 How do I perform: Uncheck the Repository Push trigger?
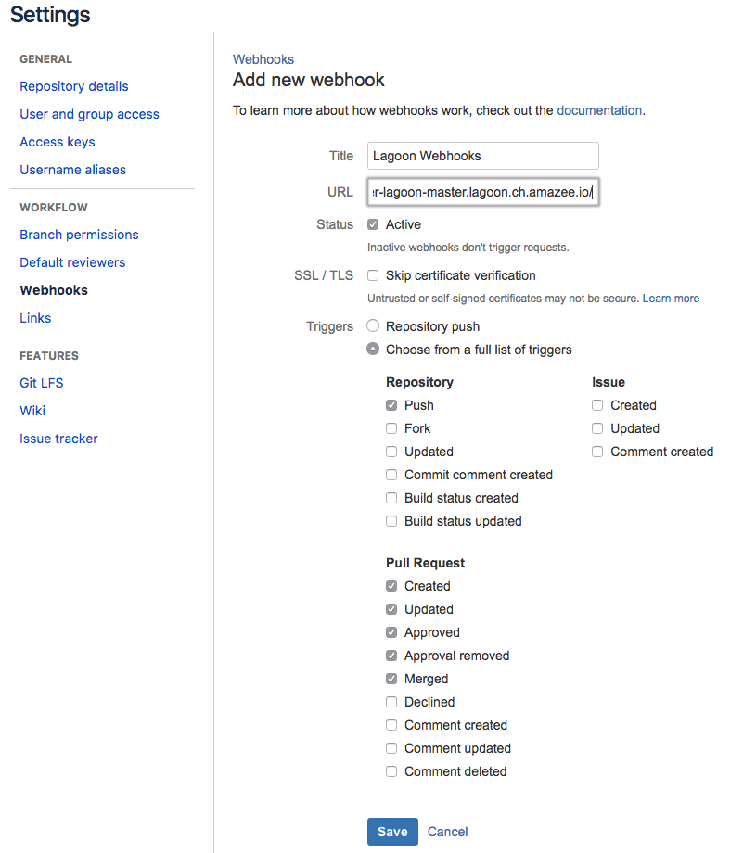coord(391,405)
